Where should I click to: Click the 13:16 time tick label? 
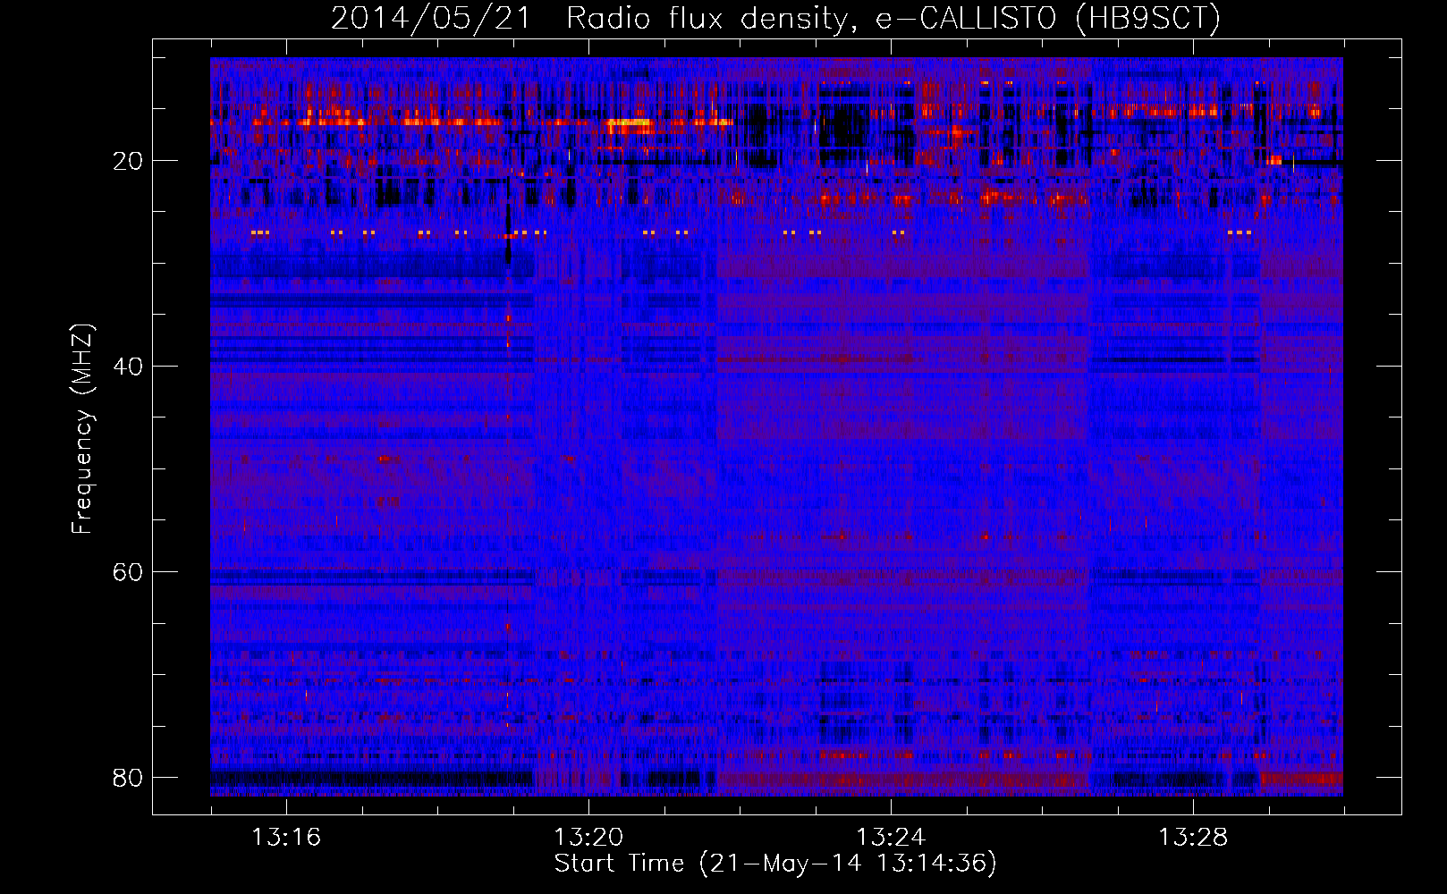(286, 838)
